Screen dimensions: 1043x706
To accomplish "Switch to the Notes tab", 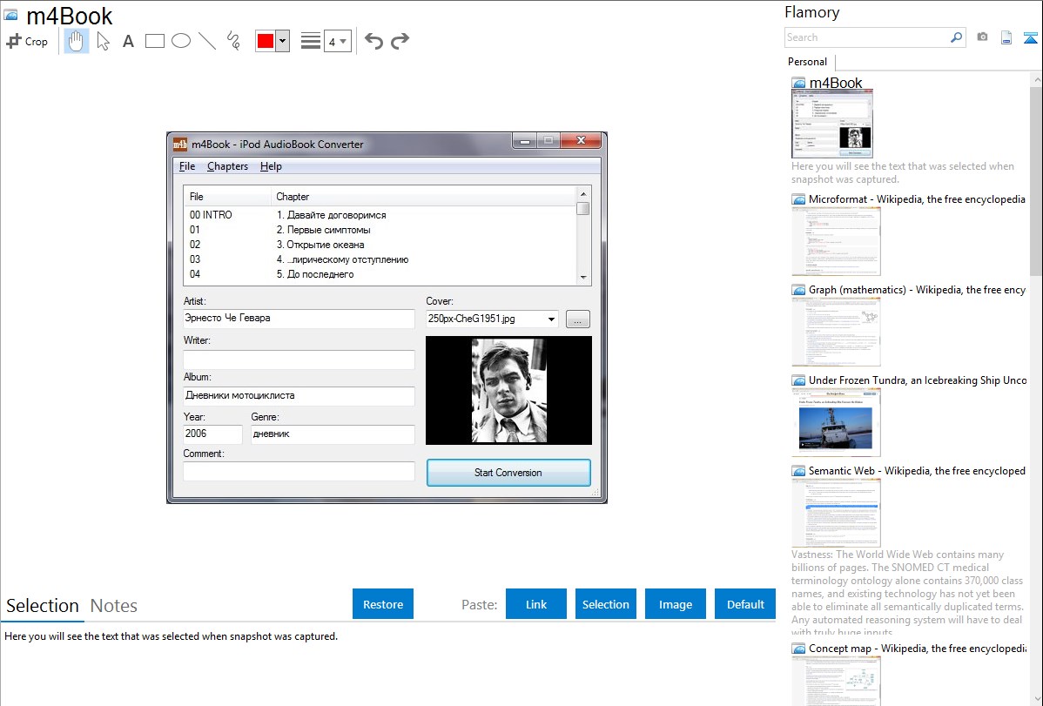I will point(114,606).
